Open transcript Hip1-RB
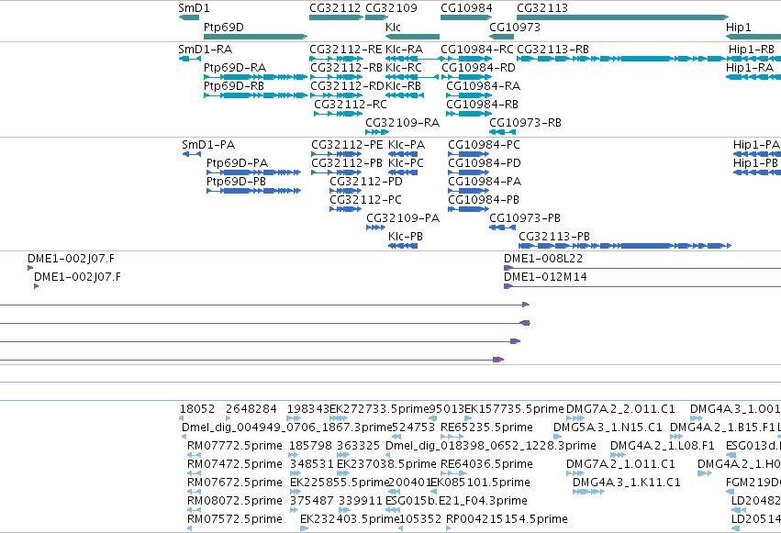This screenshot has width=781, height=533. click(x=751, y=50)
